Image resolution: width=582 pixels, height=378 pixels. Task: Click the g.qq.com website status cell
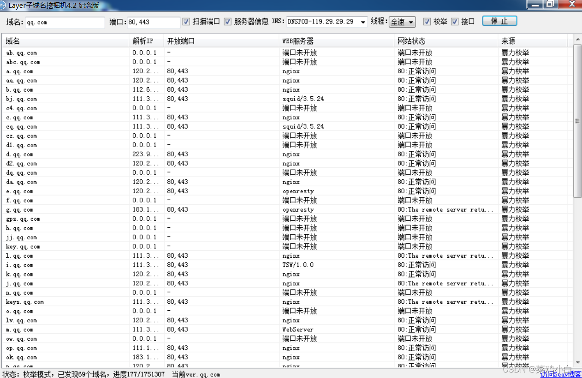tap(445, 210)
